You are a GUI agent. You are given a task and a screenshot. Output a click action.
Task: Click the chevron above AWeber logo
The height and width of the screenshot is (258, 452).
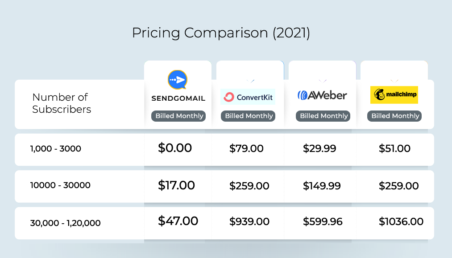(323, 81)
